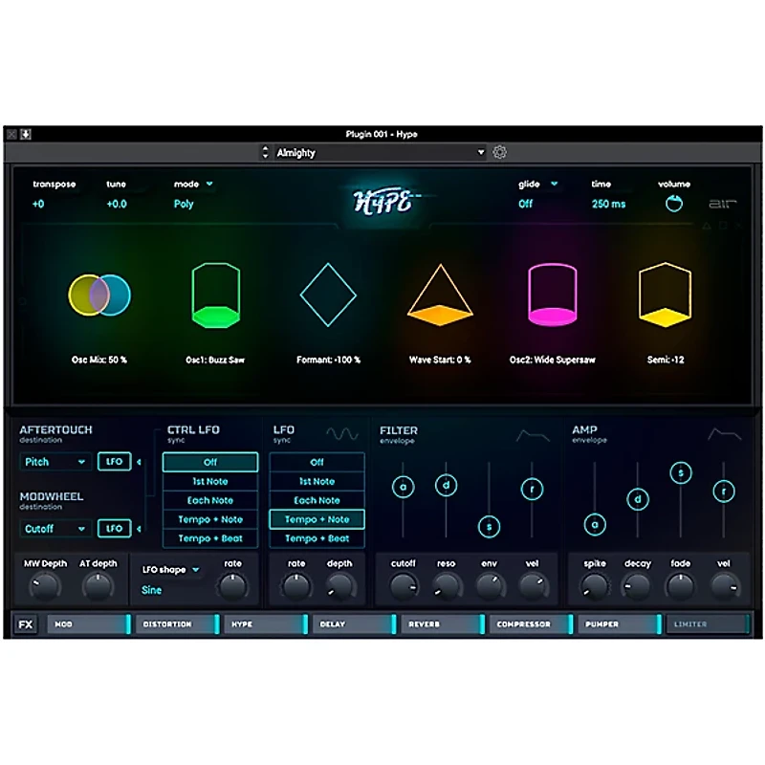
Task: Click the Osc Mix overlapping circles icon
Action: (x=99, y=295)
